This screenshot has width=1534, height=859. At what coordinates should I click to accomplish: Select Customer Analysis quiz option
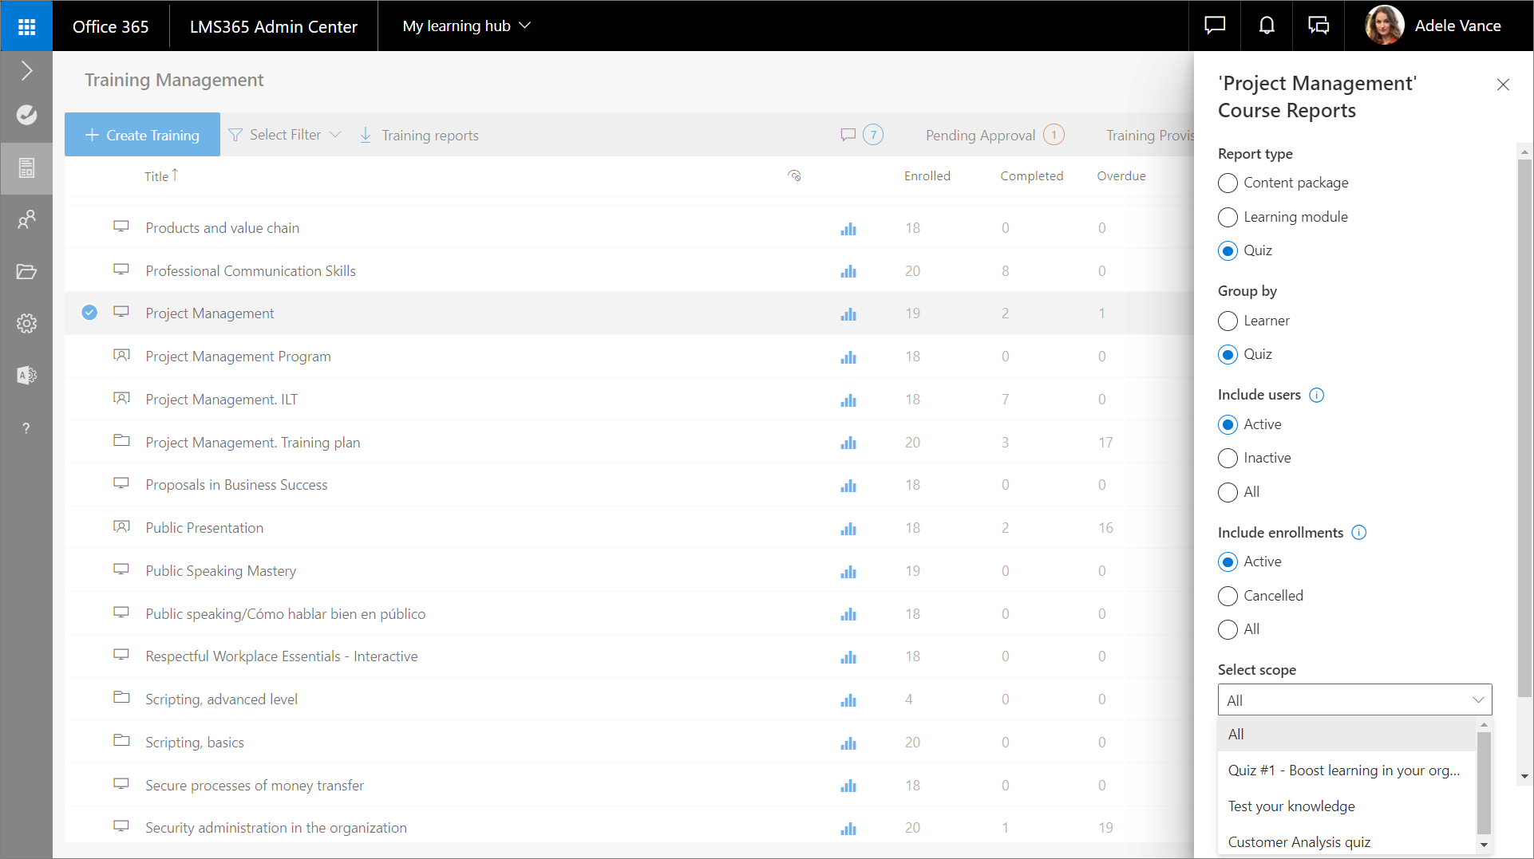click(x=1299, y=842)
